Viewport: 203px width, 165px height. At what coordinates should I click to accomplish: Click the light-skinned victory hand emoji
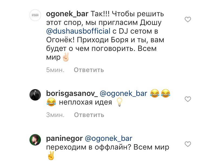(x=66, y=57)
